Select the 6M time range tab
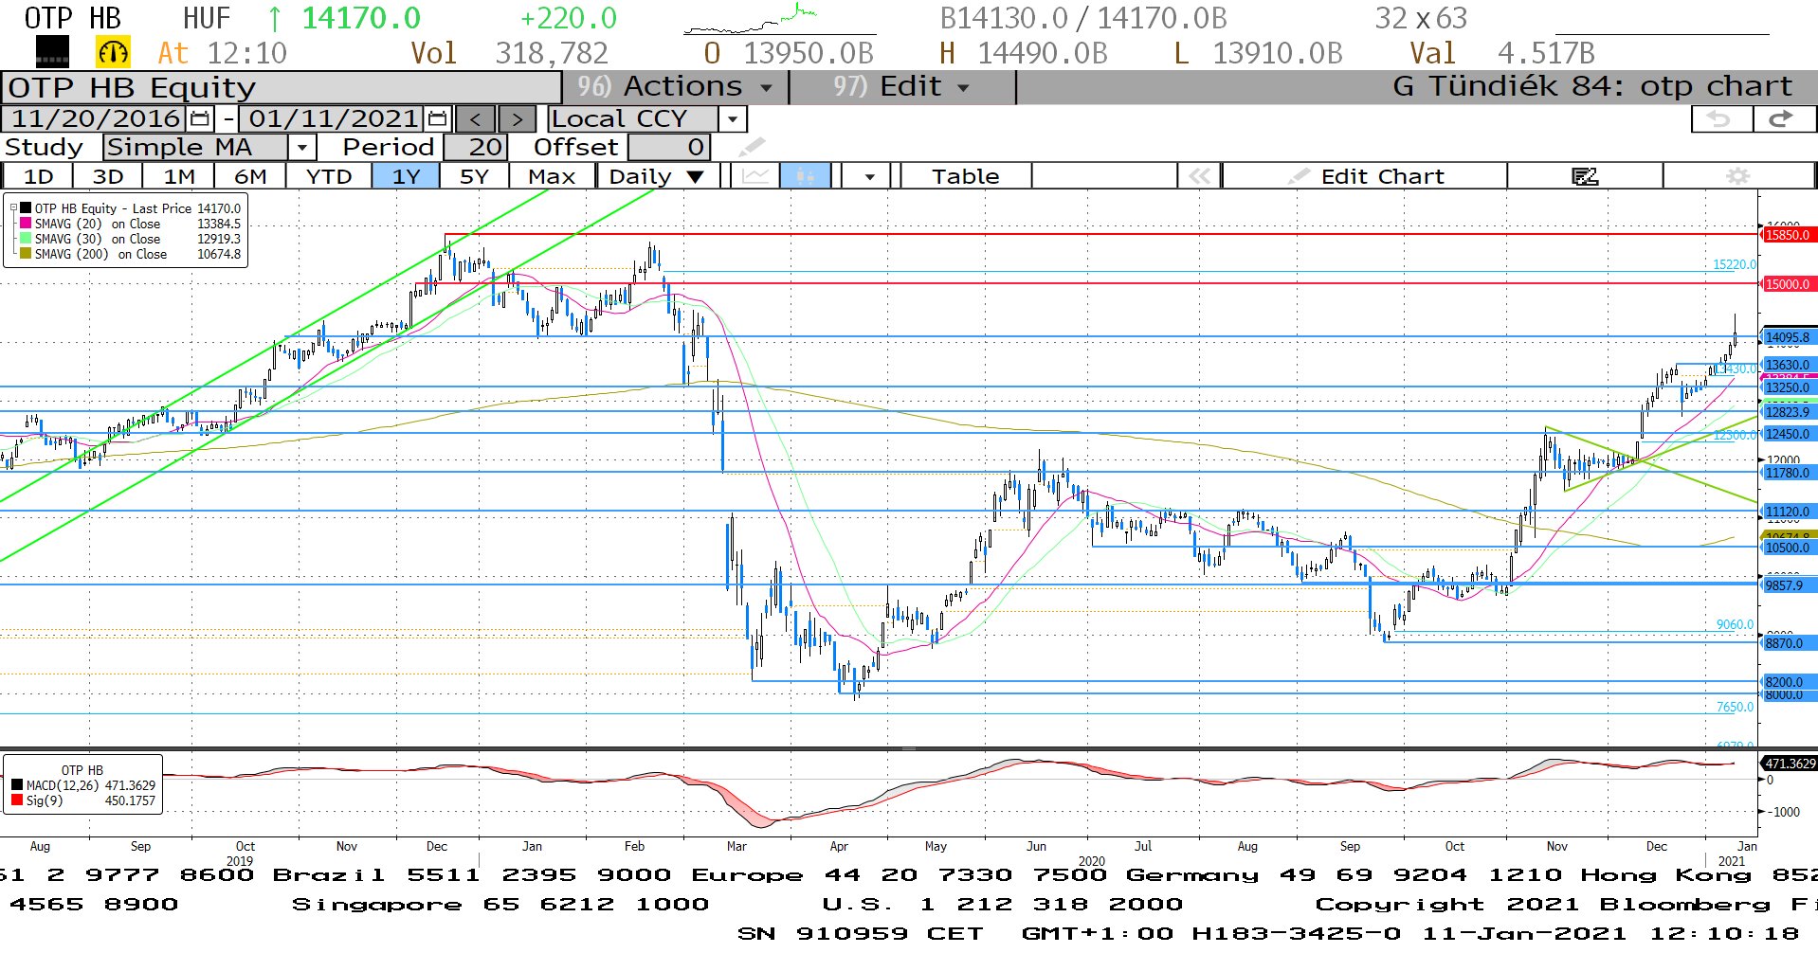 250,176
